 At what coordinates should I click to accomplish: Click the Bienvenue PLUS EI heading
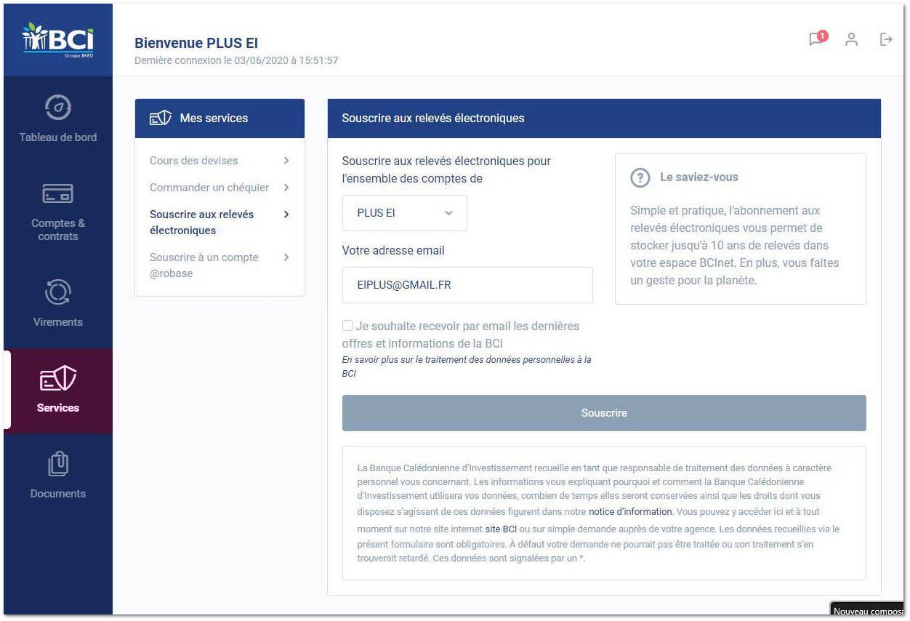pyautogui.click(x=196, y=43)
